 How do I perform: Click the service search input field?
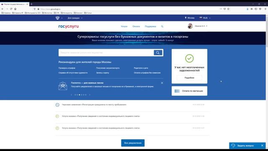pyautogui.click(x=106, y=52)
